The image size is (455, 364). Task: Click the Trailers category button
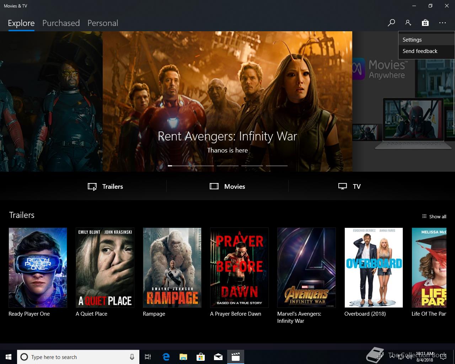coord(105,187)
